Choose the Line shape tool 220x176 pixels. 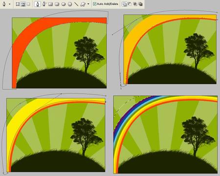click(76, 4)
